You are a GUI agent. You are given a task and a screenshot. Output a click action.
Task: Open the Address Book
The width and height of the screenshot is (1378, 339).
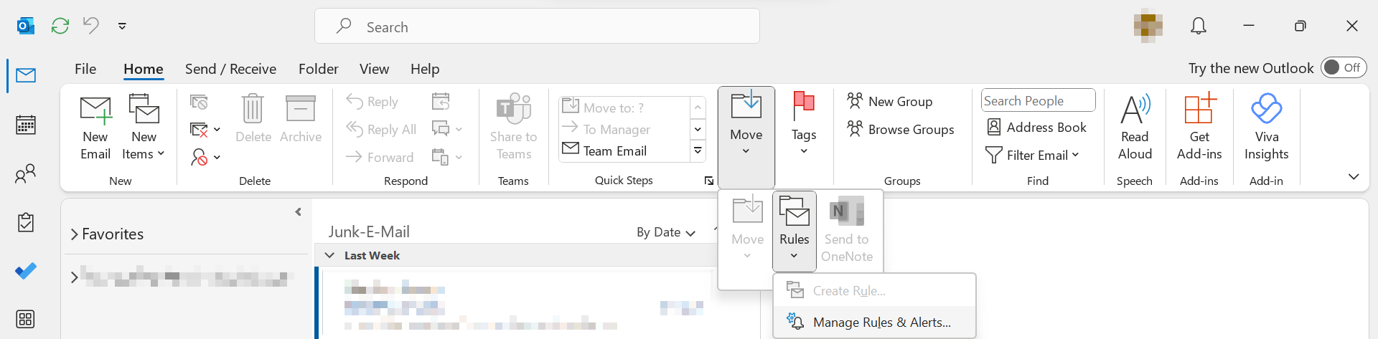(1036, 128)
